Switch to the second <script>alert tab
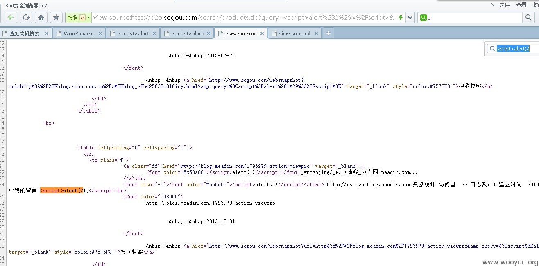The image size is (539, 266). coord(187,34)
